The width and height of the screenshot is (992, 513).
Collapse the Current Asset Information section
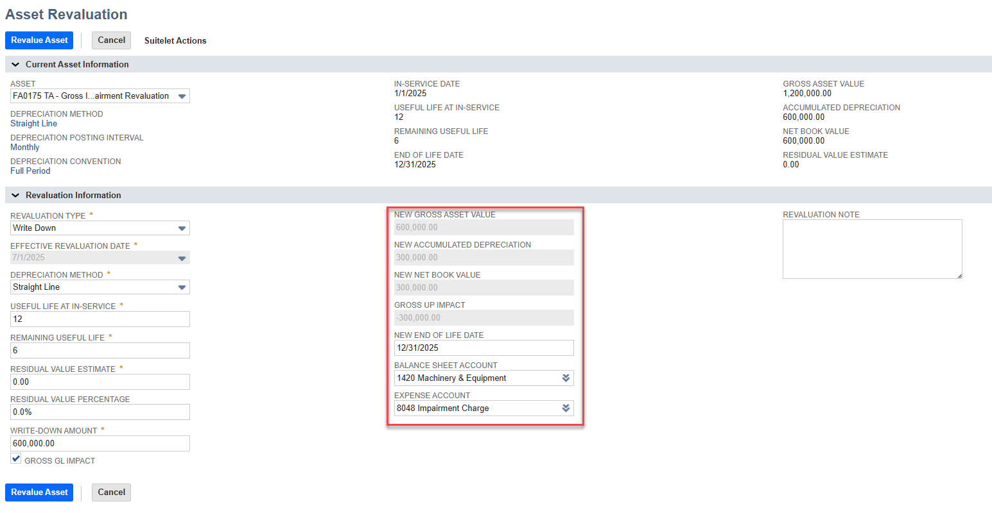click(x=15, y=65)
